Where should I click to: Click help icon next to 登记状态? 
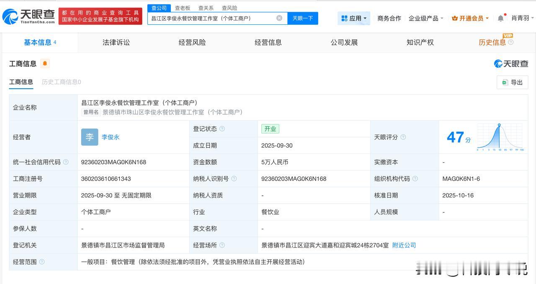click(x=222, y=129)
